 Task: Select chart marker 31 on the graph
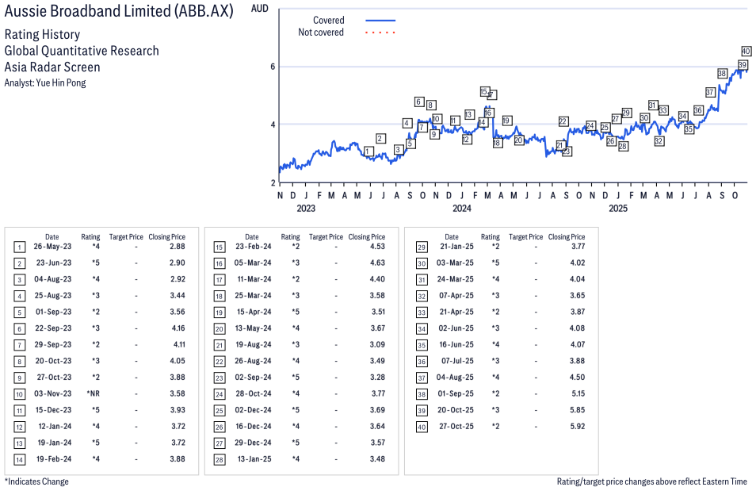coord(653,105)
